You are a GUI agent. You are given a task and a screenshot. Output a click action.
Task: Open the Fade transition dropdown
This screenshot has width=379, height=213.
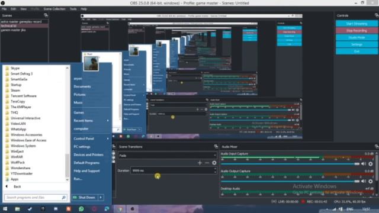point(167,156)
